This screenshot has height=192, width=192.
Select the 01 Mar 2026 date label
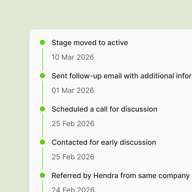pos(73,90)
